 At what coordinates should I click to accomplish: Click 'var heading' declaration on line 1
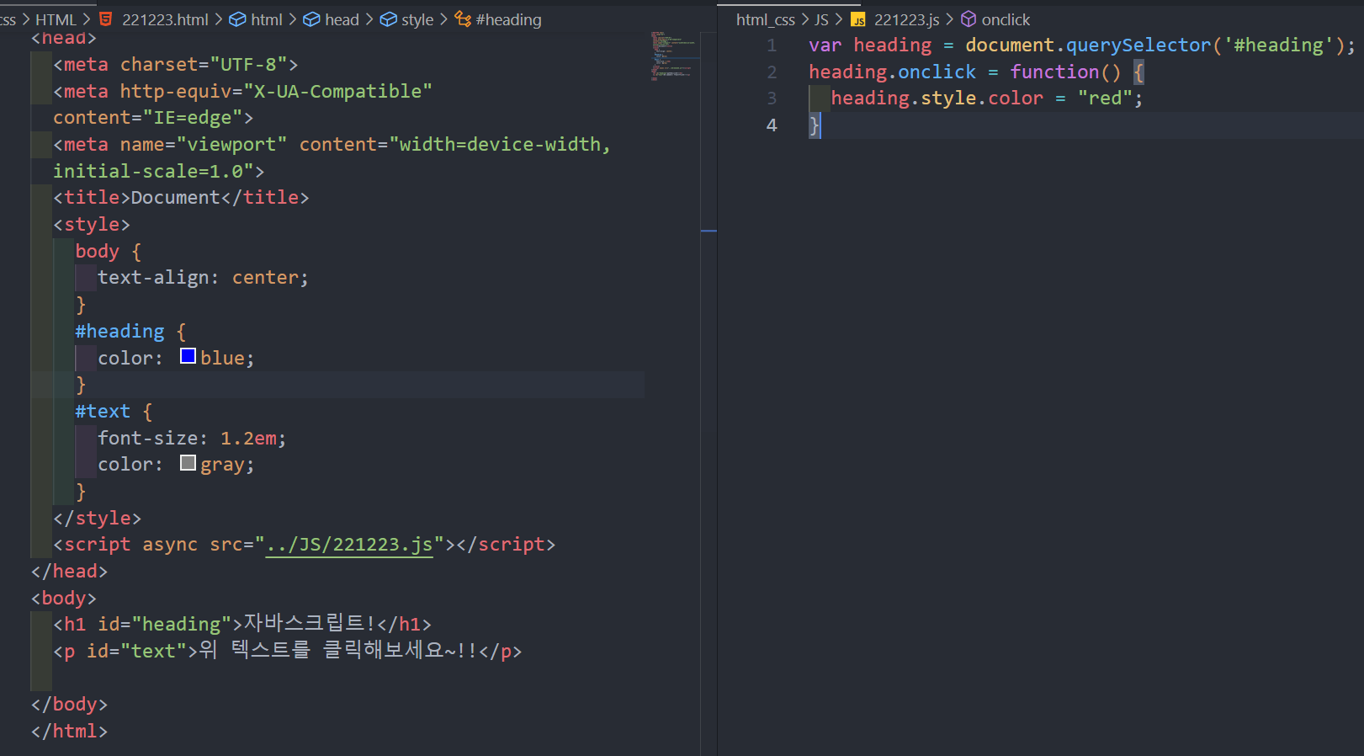pos(870,45)
